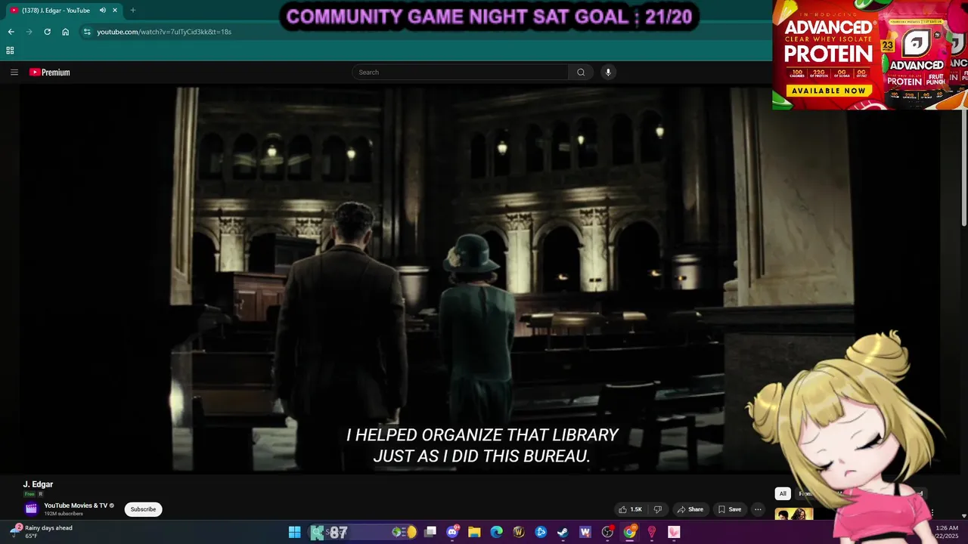Viewport: 968px width, 544px height.
Task: Open the recommended video thumbnail below chips
Action: 794,515
